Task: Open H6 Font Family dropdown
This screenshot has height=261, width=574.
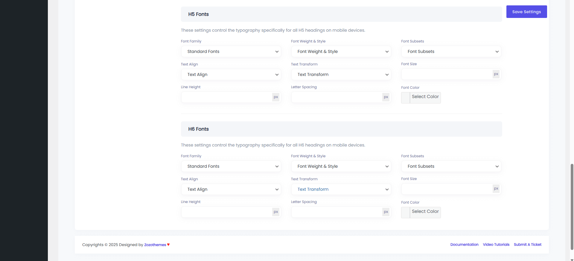Action: coord(231,166)
